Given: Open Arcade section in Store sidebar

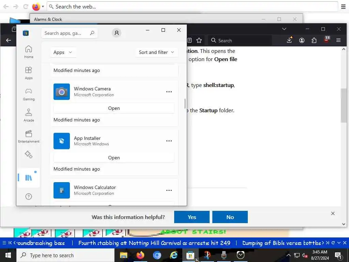Looking at the screenshot, I should point(29,115).
